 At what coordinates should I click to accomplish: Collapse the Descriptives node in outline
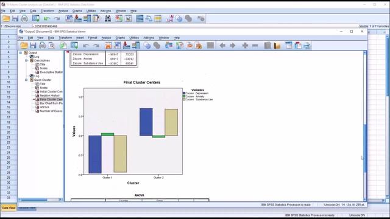[x=26, y=60]
